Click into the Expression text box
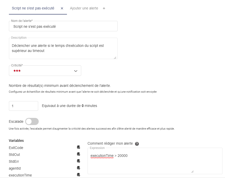 155,161
